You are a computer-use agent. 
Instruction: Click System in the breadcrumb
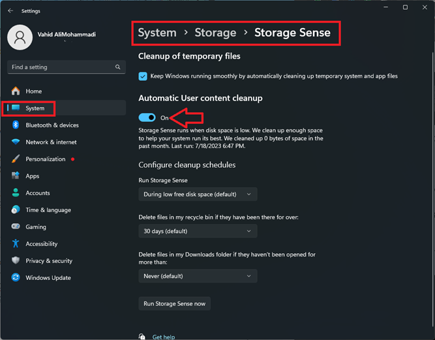157,33
